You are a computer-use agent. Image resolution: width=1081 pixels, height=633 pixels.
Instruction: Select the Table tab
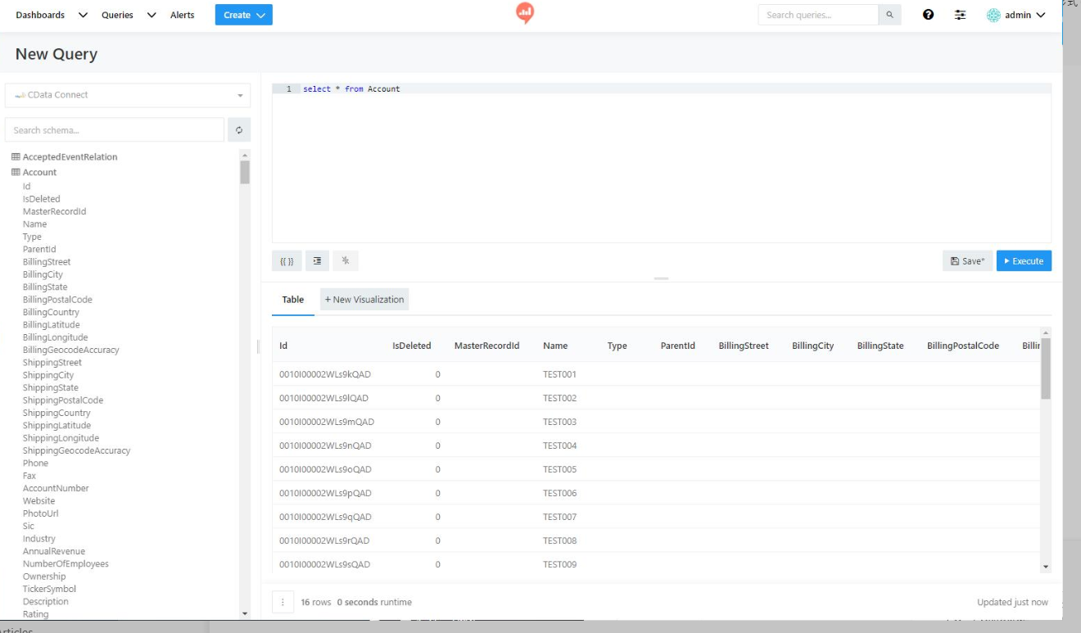[x=293, y=300]
